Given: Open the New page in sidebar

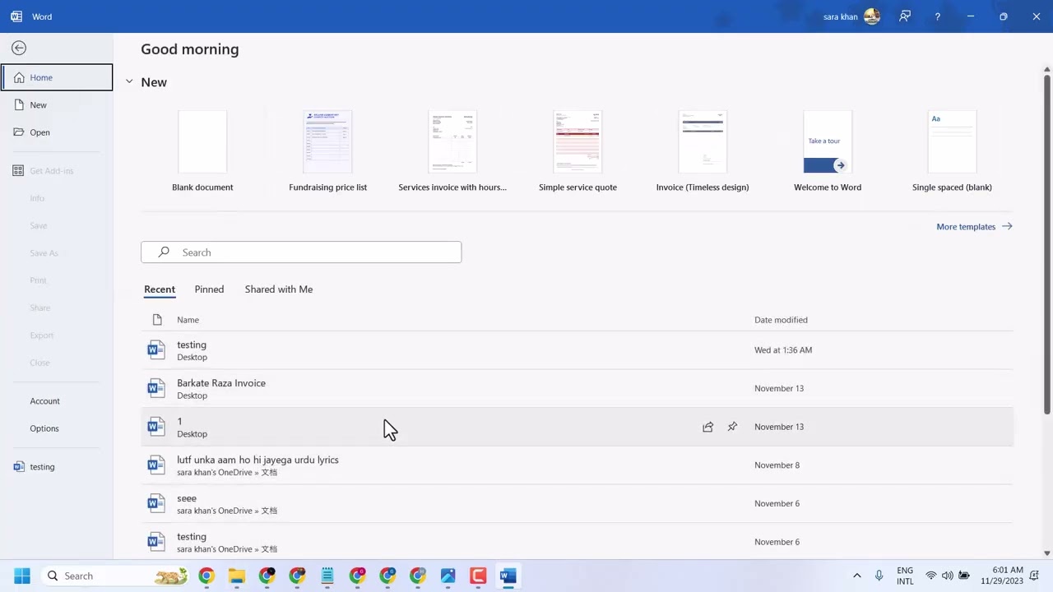Looking at the screenshot, I should [57, 105].
